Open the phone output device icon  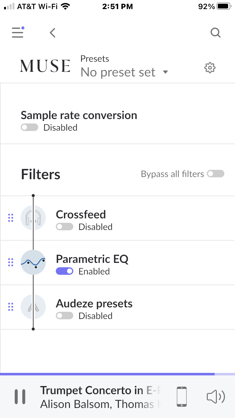point(182,397)
